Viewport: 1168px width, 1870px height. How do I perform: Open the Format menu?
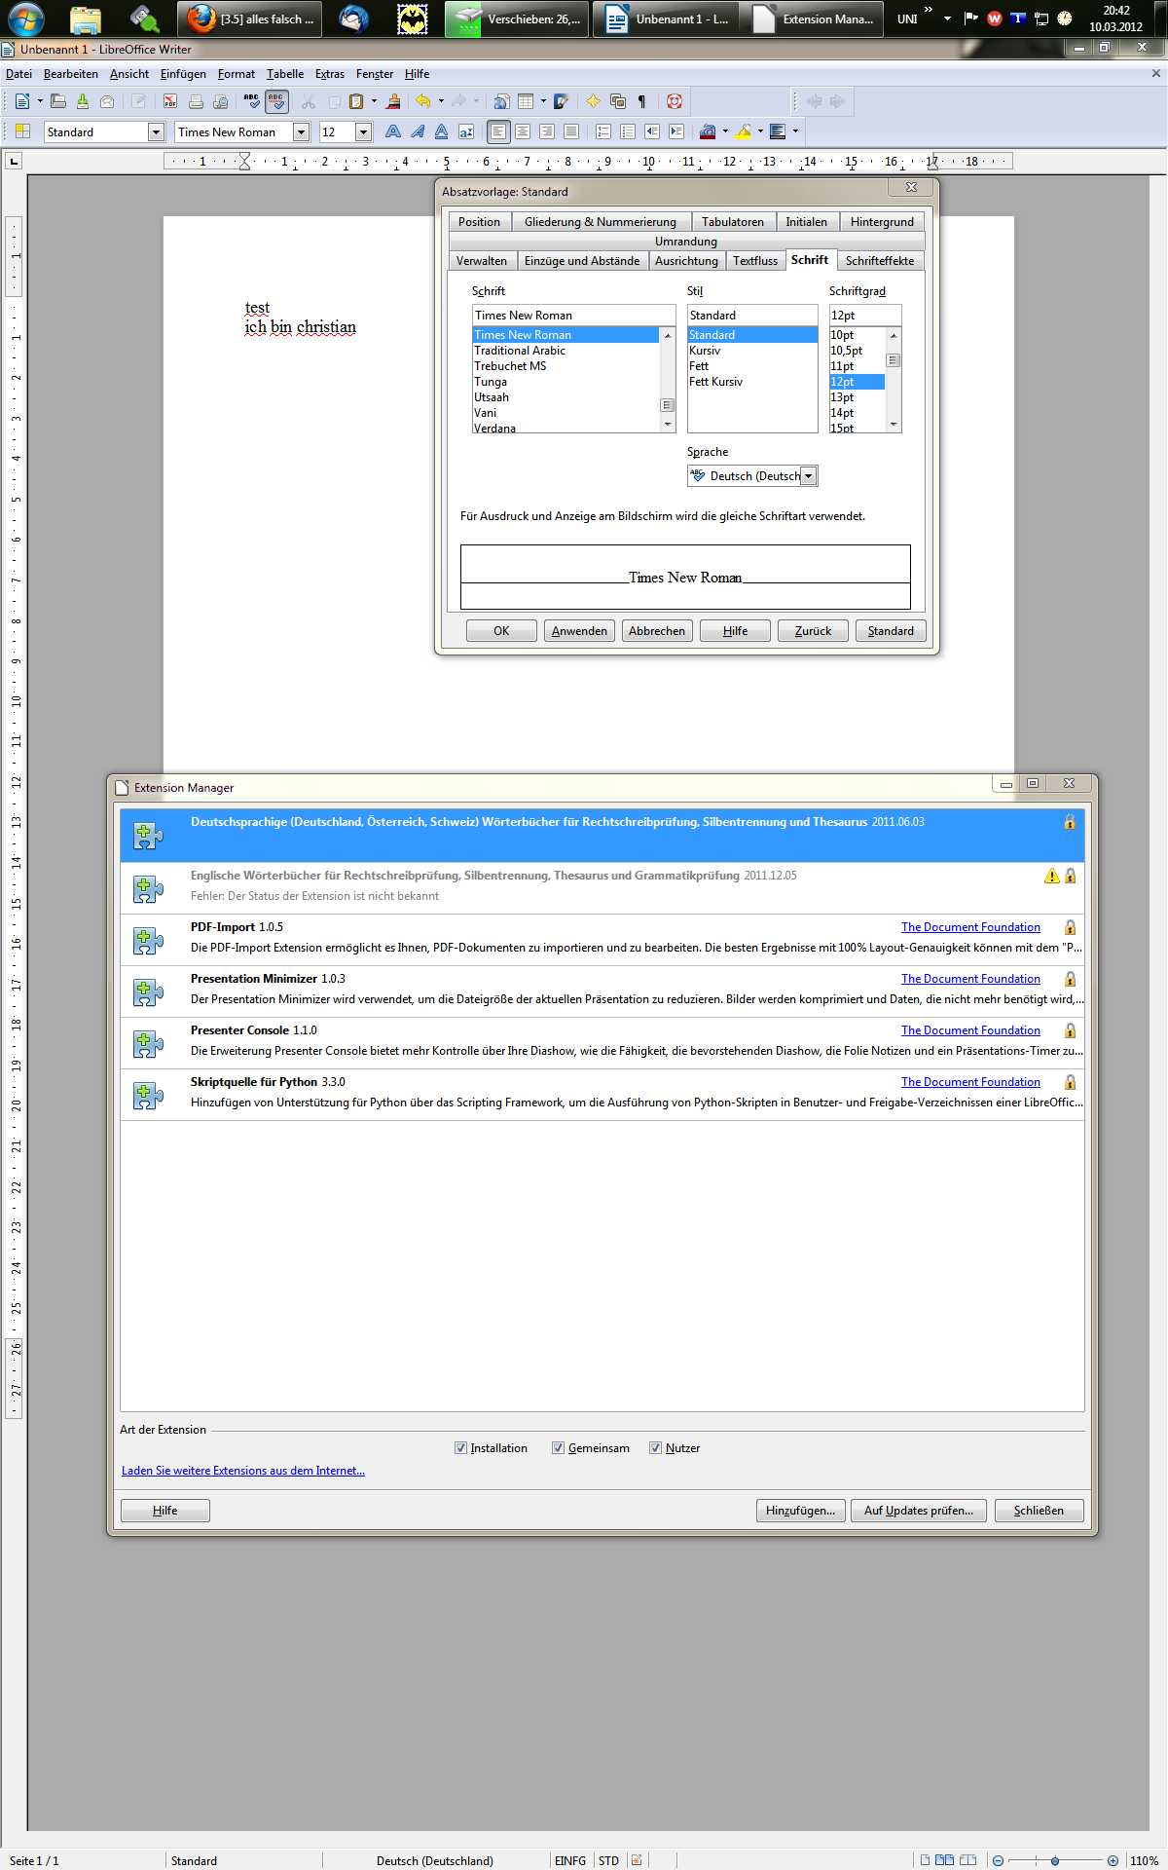pos(237,74)
